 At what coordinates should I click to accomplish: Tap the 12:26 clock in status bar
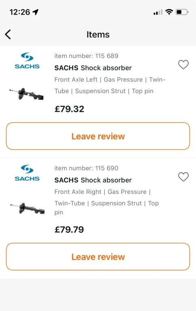(x=19, y=12)
